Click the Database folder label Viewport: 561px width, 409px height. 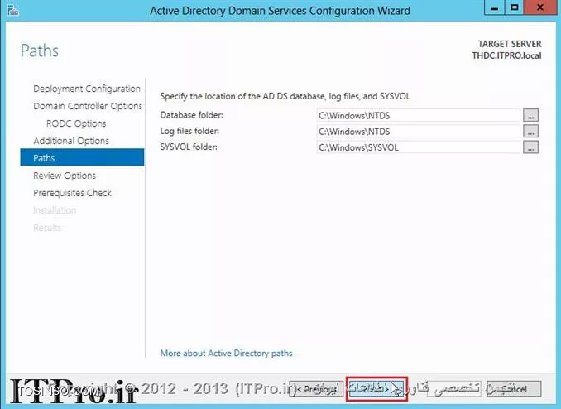point(191,115)
